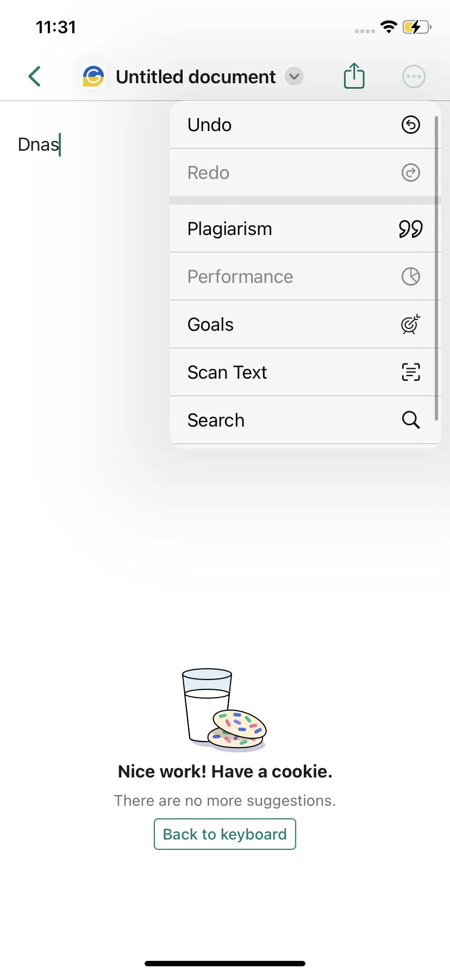This screenshot has height=975, width=450.
Task: Open the share sheet icon
Action: [354, 75]
